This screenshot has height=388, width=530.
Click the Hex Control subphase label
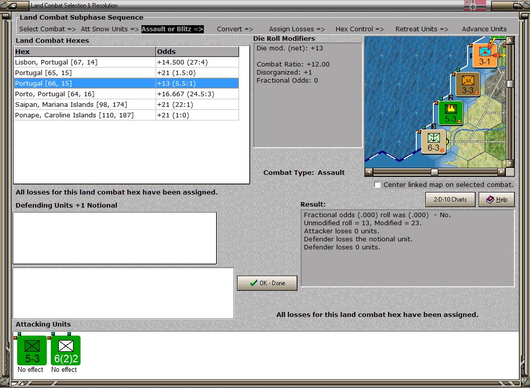[360, 29]
